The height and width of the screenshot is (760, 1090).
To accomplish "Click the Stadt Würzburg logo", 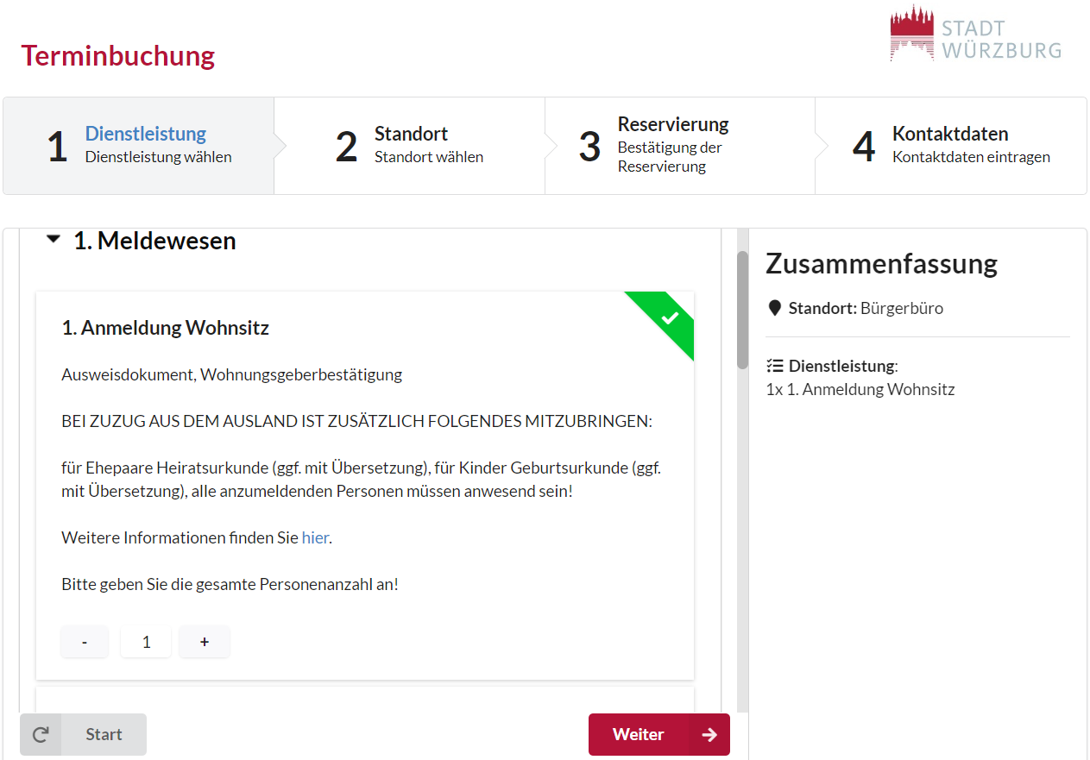I will (x=976, y=34).
